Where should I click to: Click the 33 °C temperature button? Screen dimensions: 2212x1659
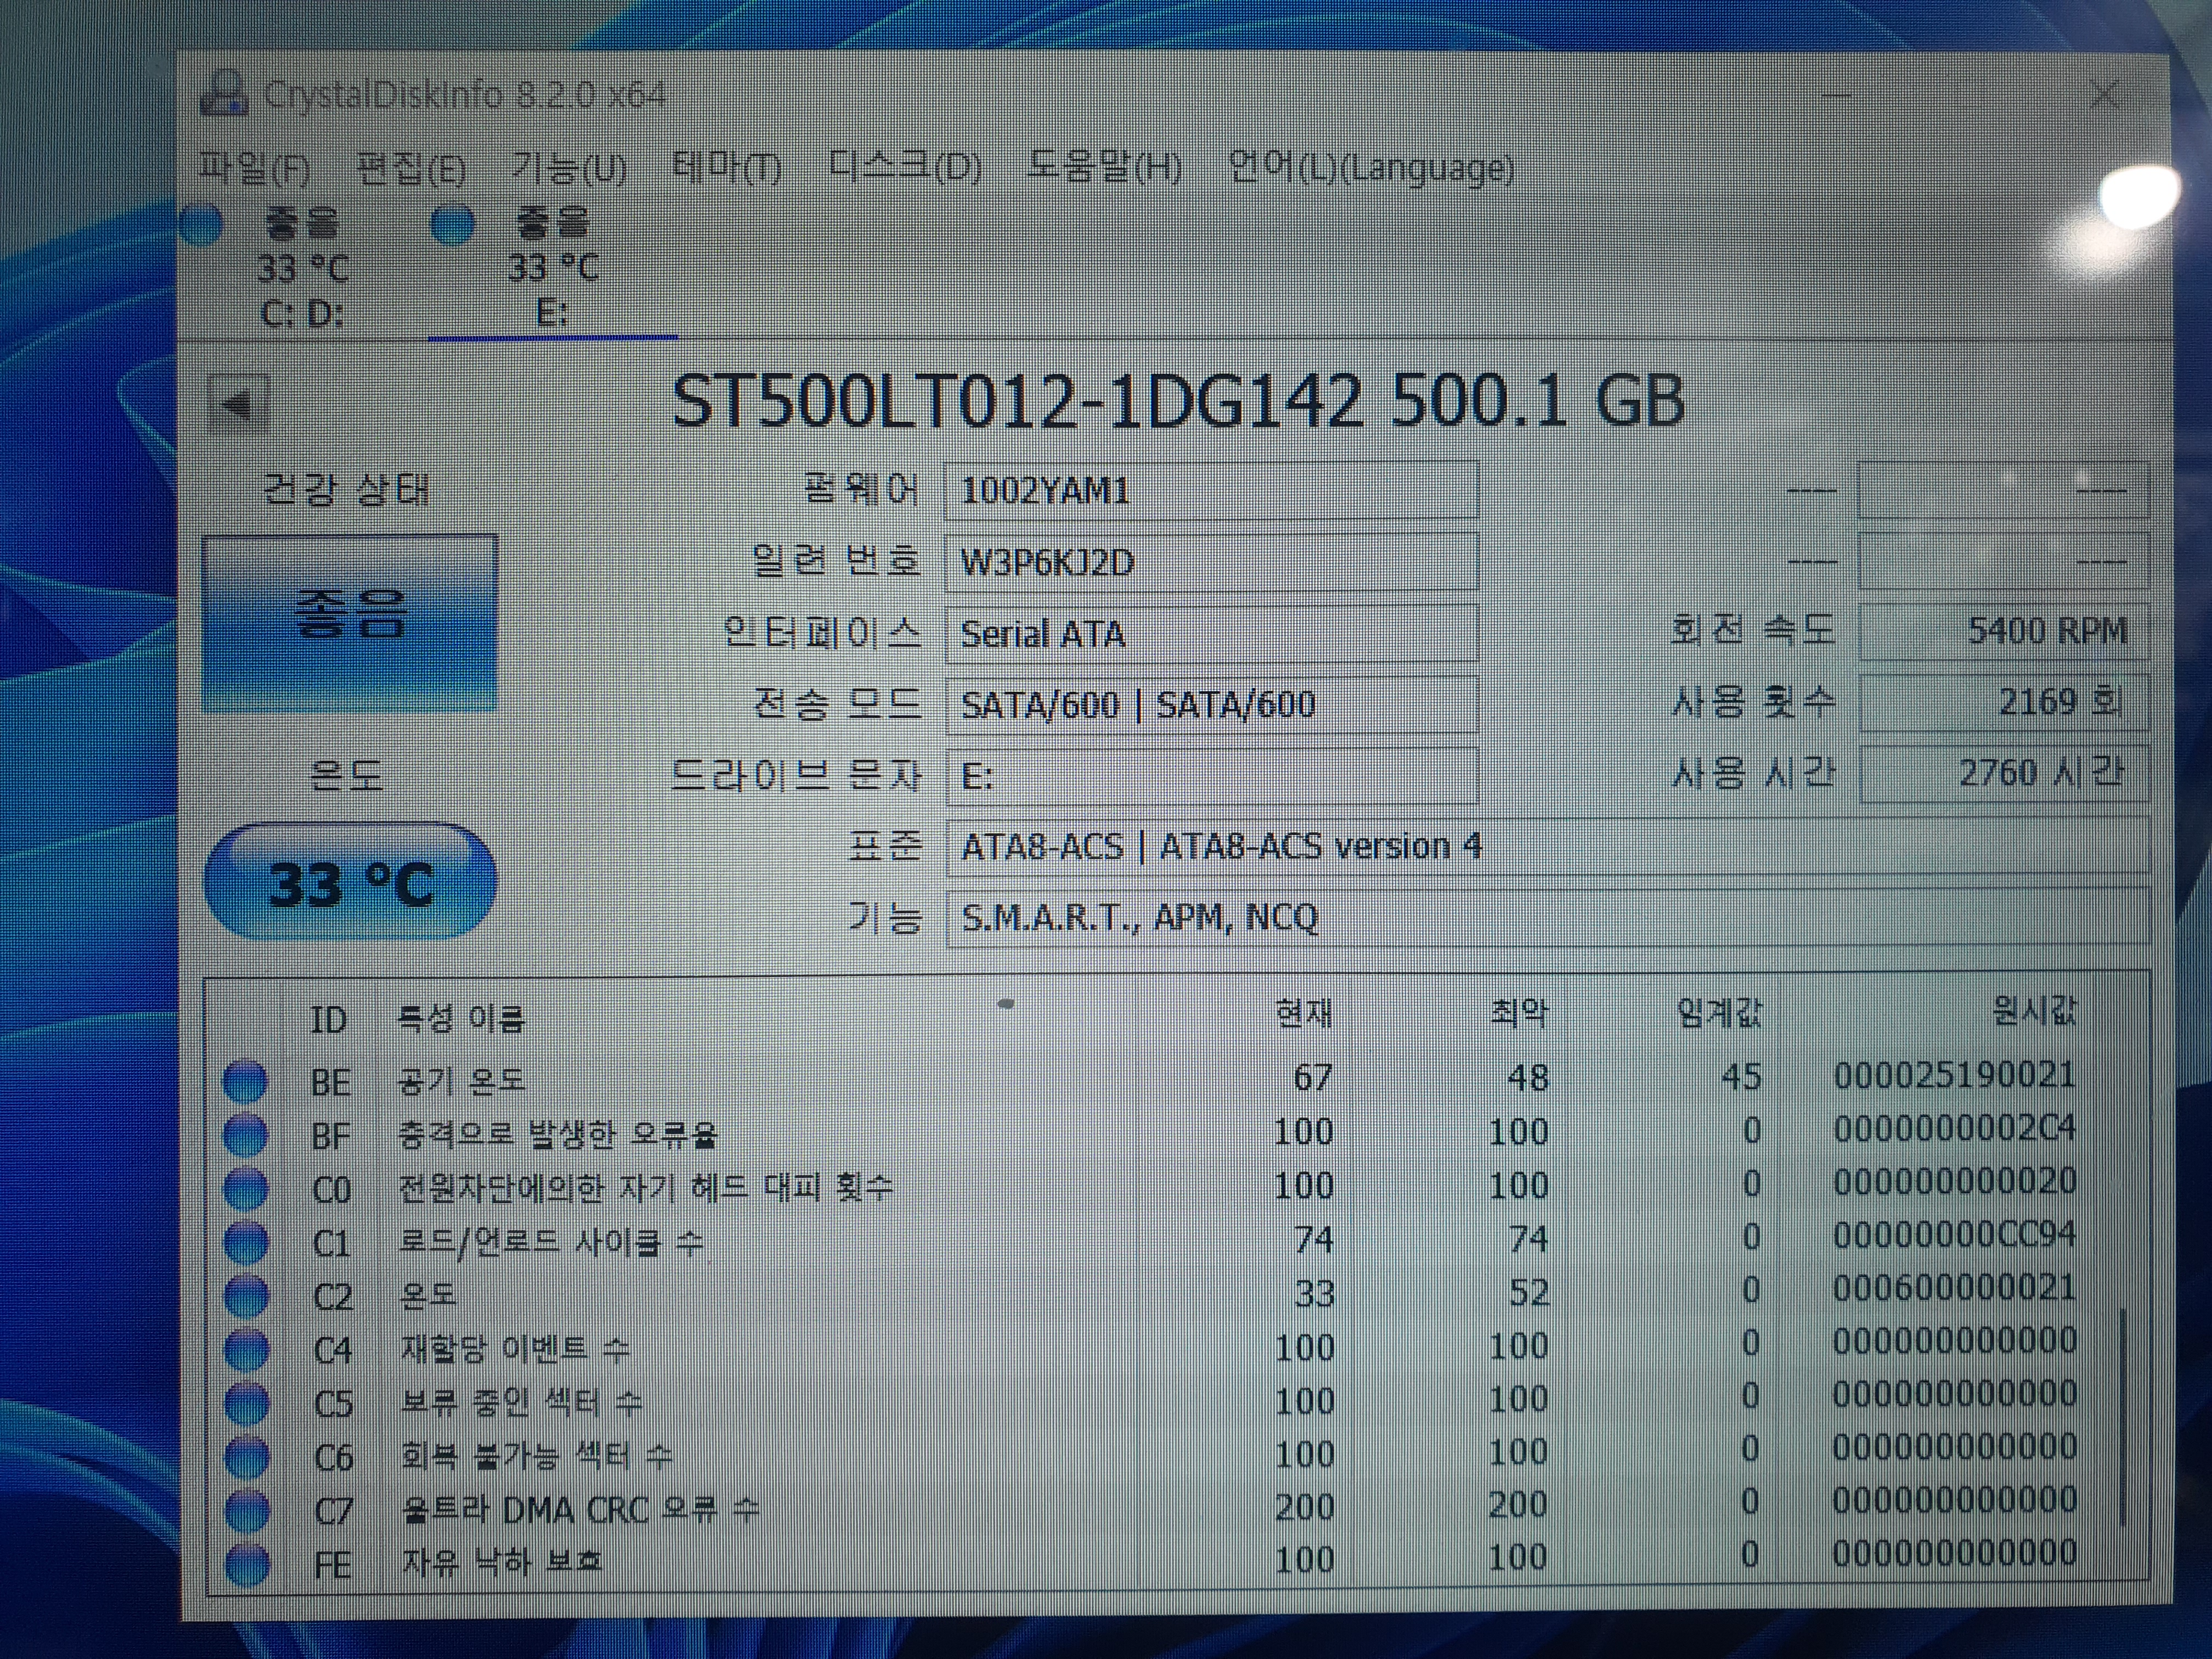click(x=350, y=882)
